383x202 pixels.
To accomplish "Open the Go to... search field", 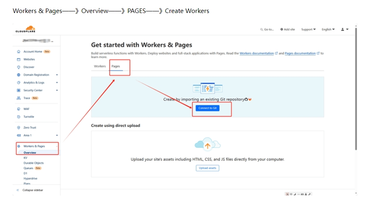I will 267,29.
